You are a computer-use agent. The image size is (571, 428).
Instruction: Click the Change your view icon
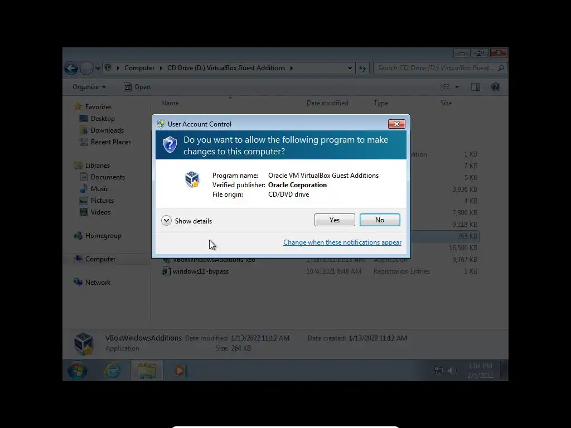pyautogui.click(x=445, y=87)
